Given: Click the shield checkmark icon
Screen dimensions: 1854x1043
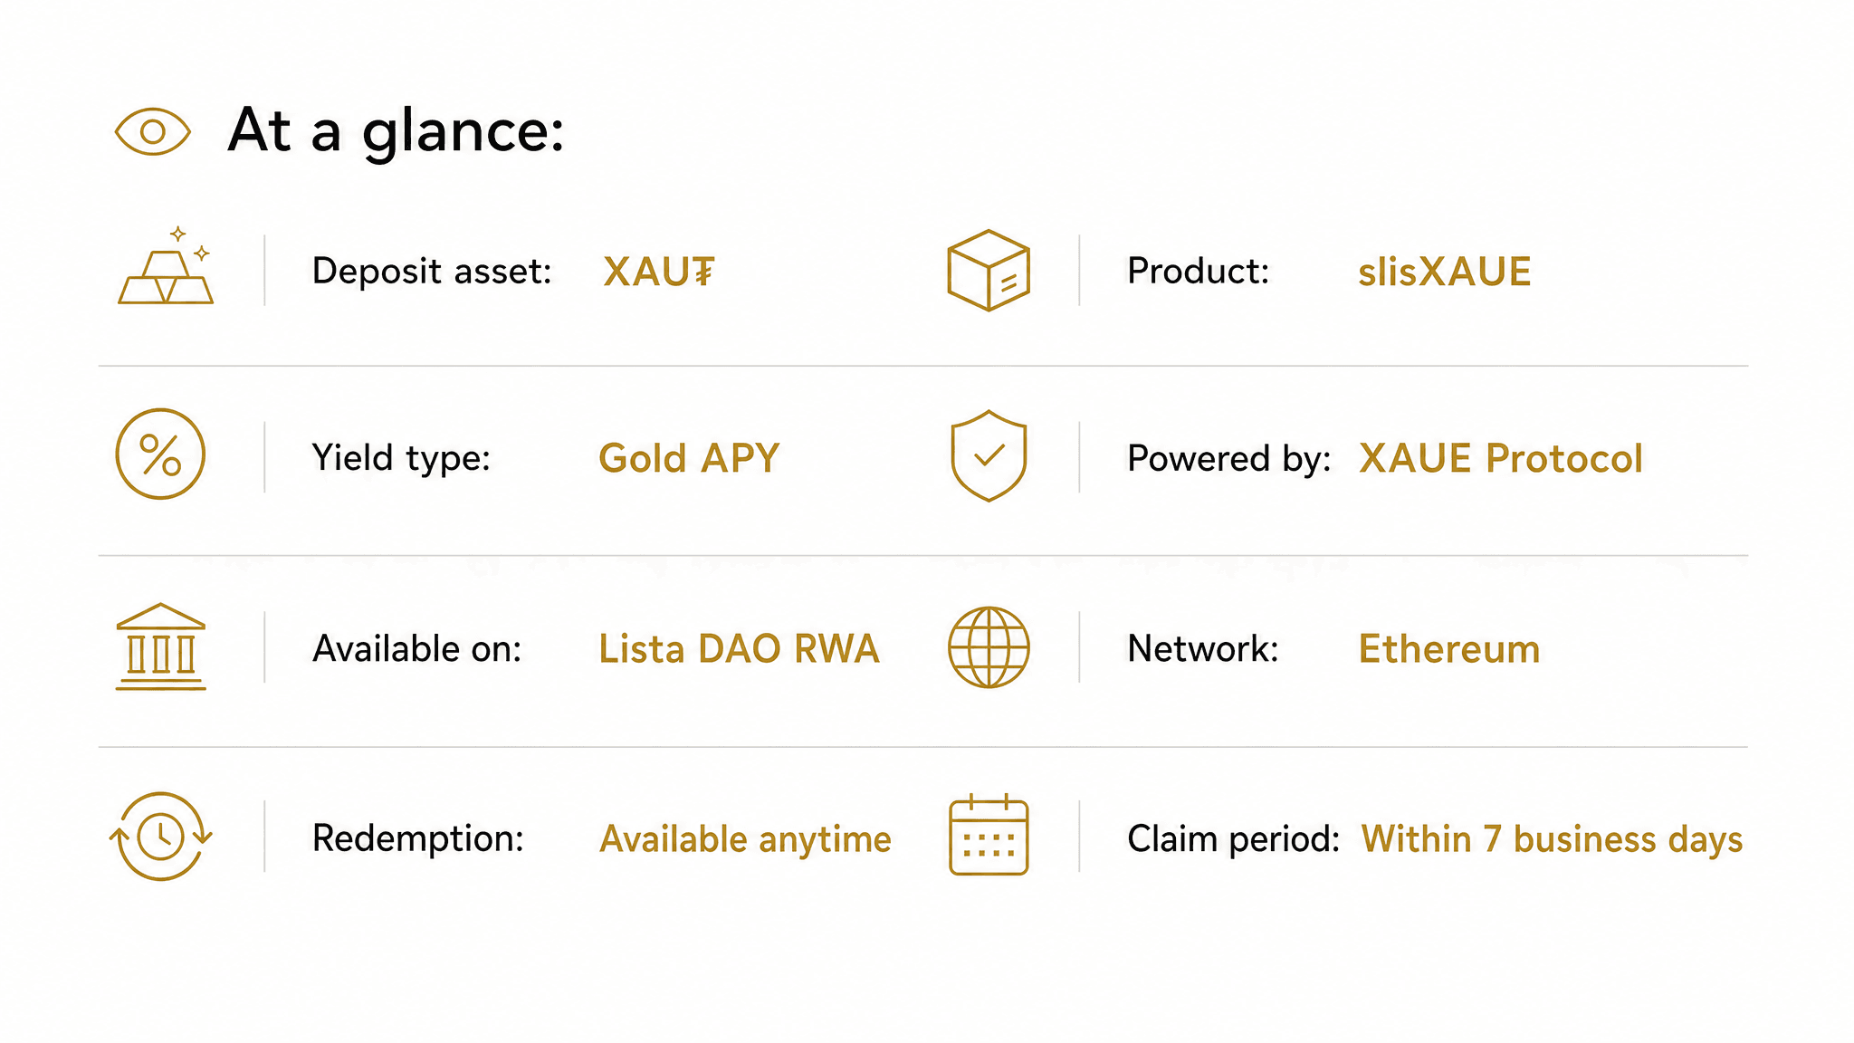Looking at the screenshot, I should pos(989,455).
